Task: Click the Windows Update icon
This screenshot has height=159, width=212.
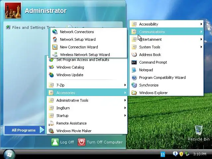Action: [x=51, y=75]
